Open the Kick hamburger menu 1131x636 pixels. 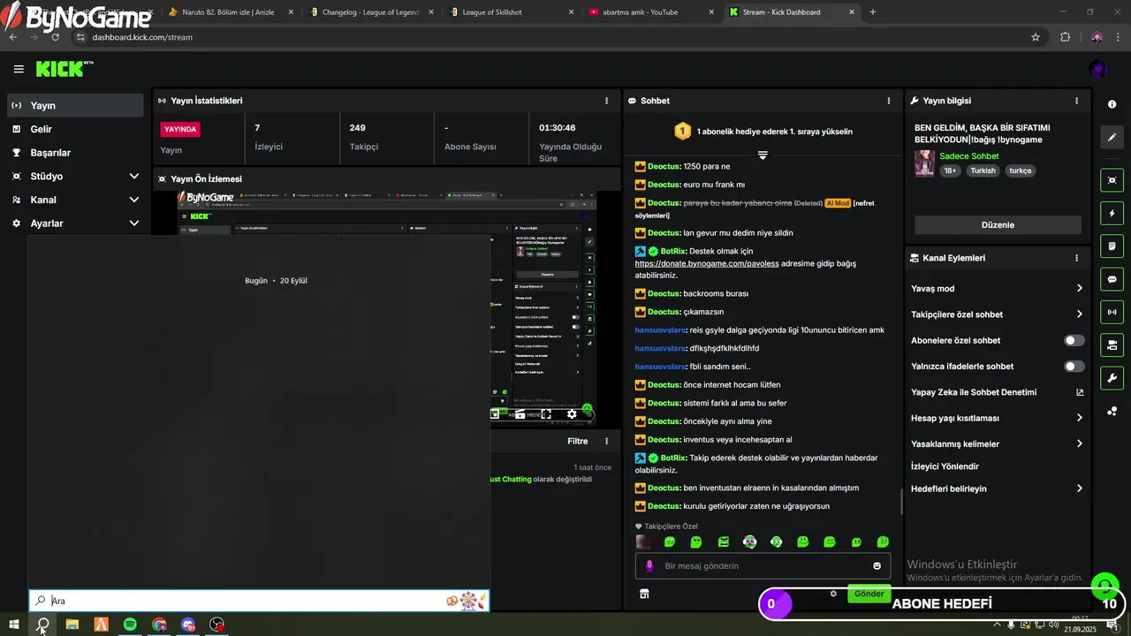[x=19, y=69]
